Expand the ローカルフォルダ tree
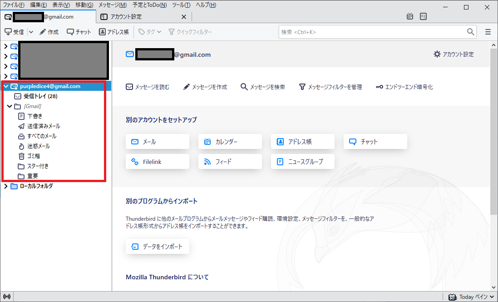Image resolution: width=498 pixels, height=302 pixels. (6, 186)
